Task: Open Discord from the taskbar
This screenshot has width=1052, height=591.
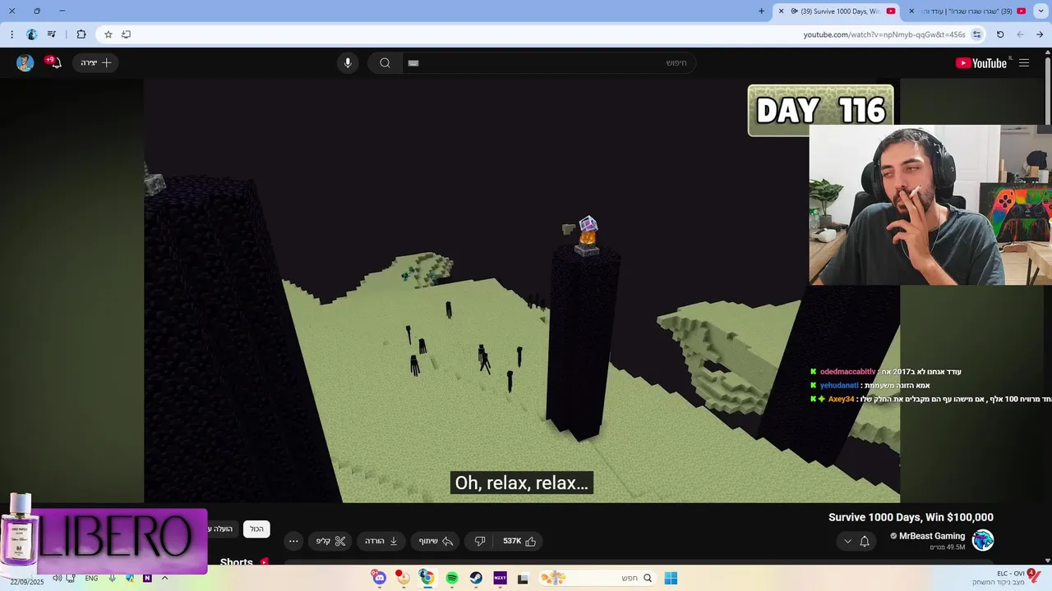Action: [379, 578]
